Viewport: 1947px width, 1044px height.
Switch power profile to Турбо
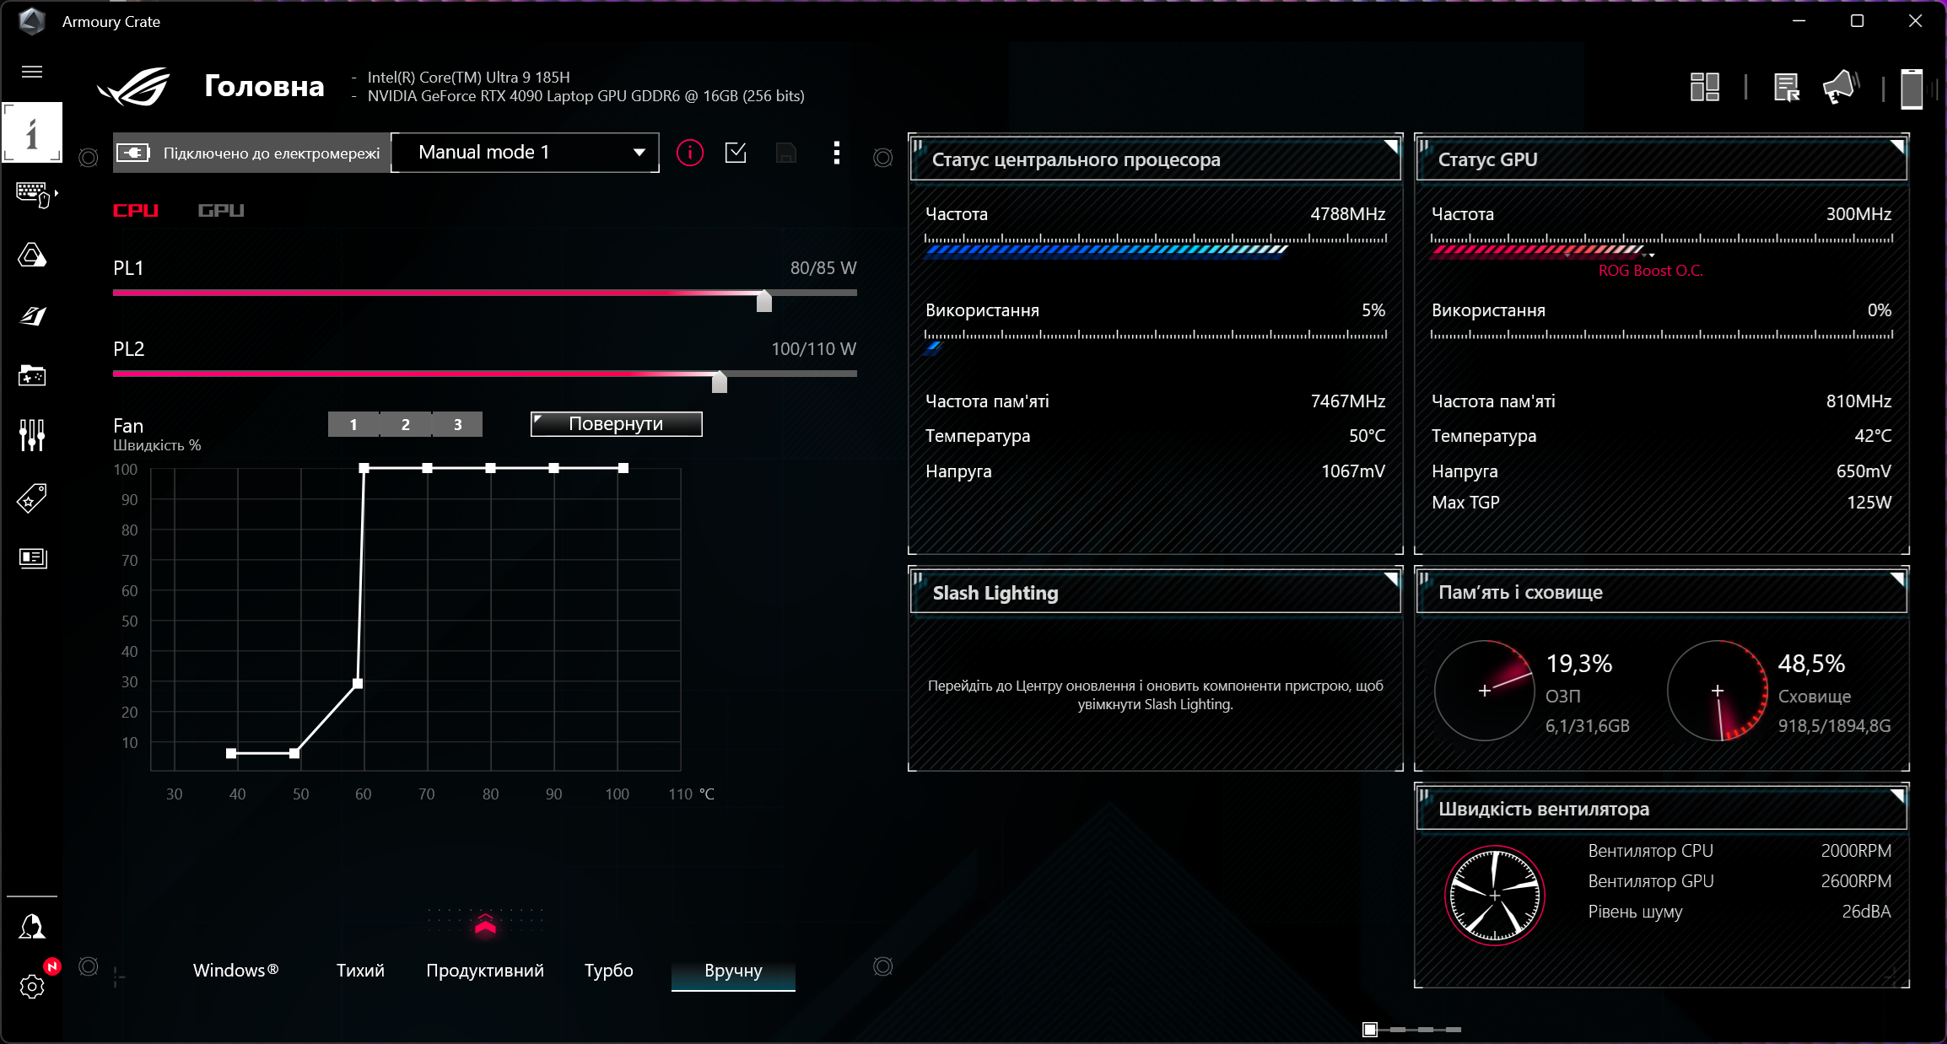point(608,971)
